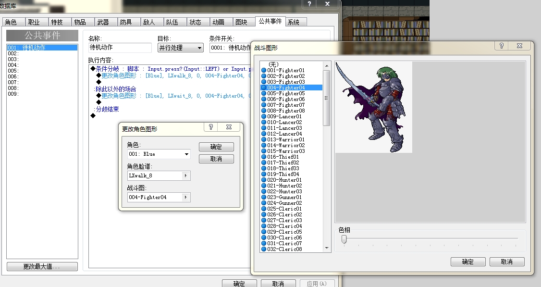This screenshot has height=287, width=541.
Task: Select the 020-Hunter01 battler icon
Action: click(264, 180)
